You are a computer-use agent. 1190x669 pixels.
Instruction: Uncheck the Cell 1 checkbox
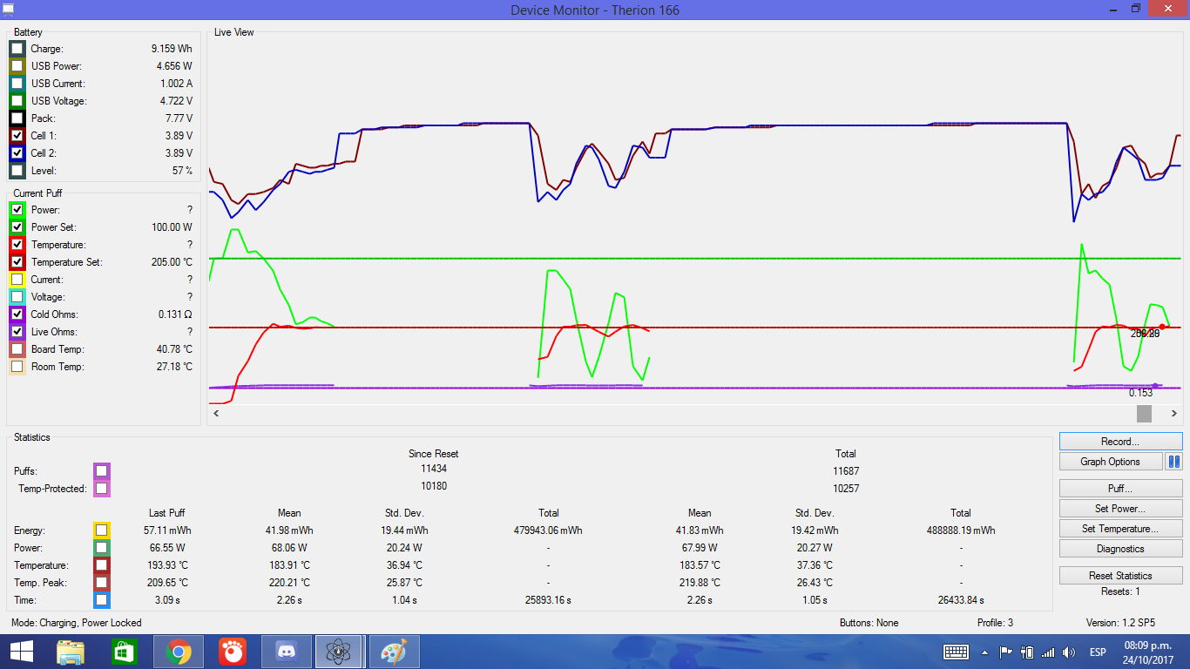pos(17,136)
